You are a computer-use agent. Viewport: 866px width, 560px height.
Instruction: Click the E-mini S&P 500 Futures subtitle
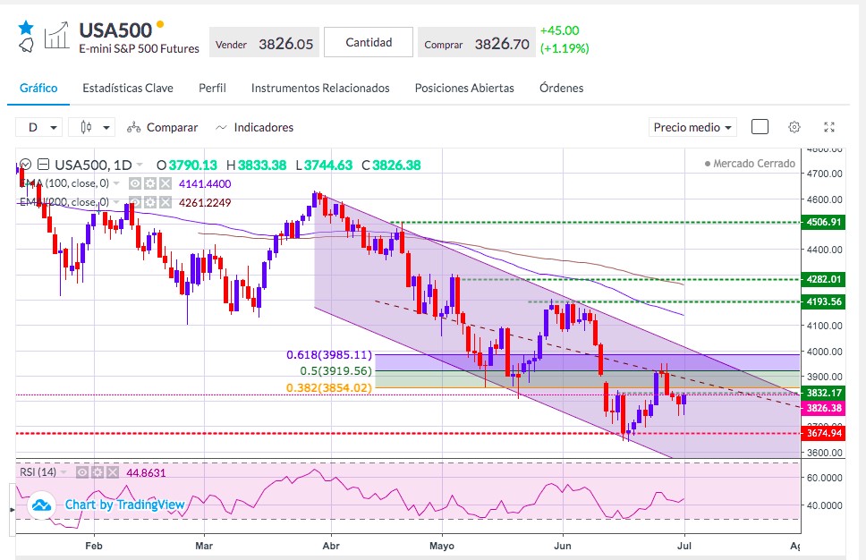[x=140, y=48]
